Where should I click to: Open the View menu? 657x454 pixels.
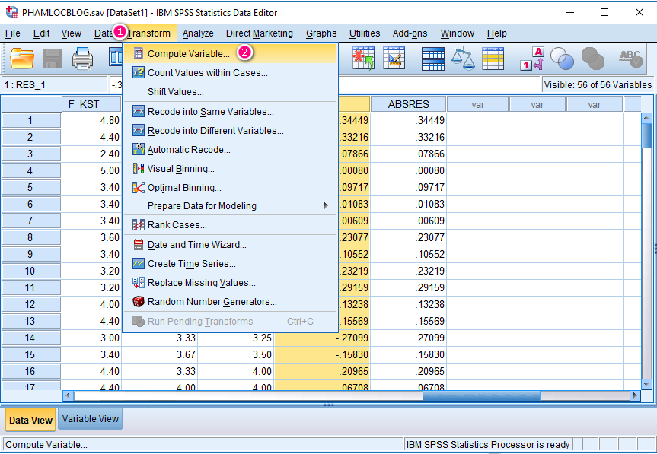72,33
